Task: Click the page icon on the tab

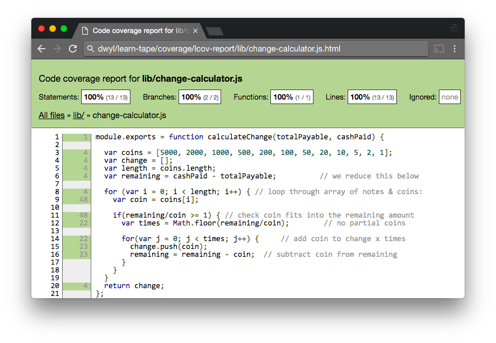Action: (85, 31)
